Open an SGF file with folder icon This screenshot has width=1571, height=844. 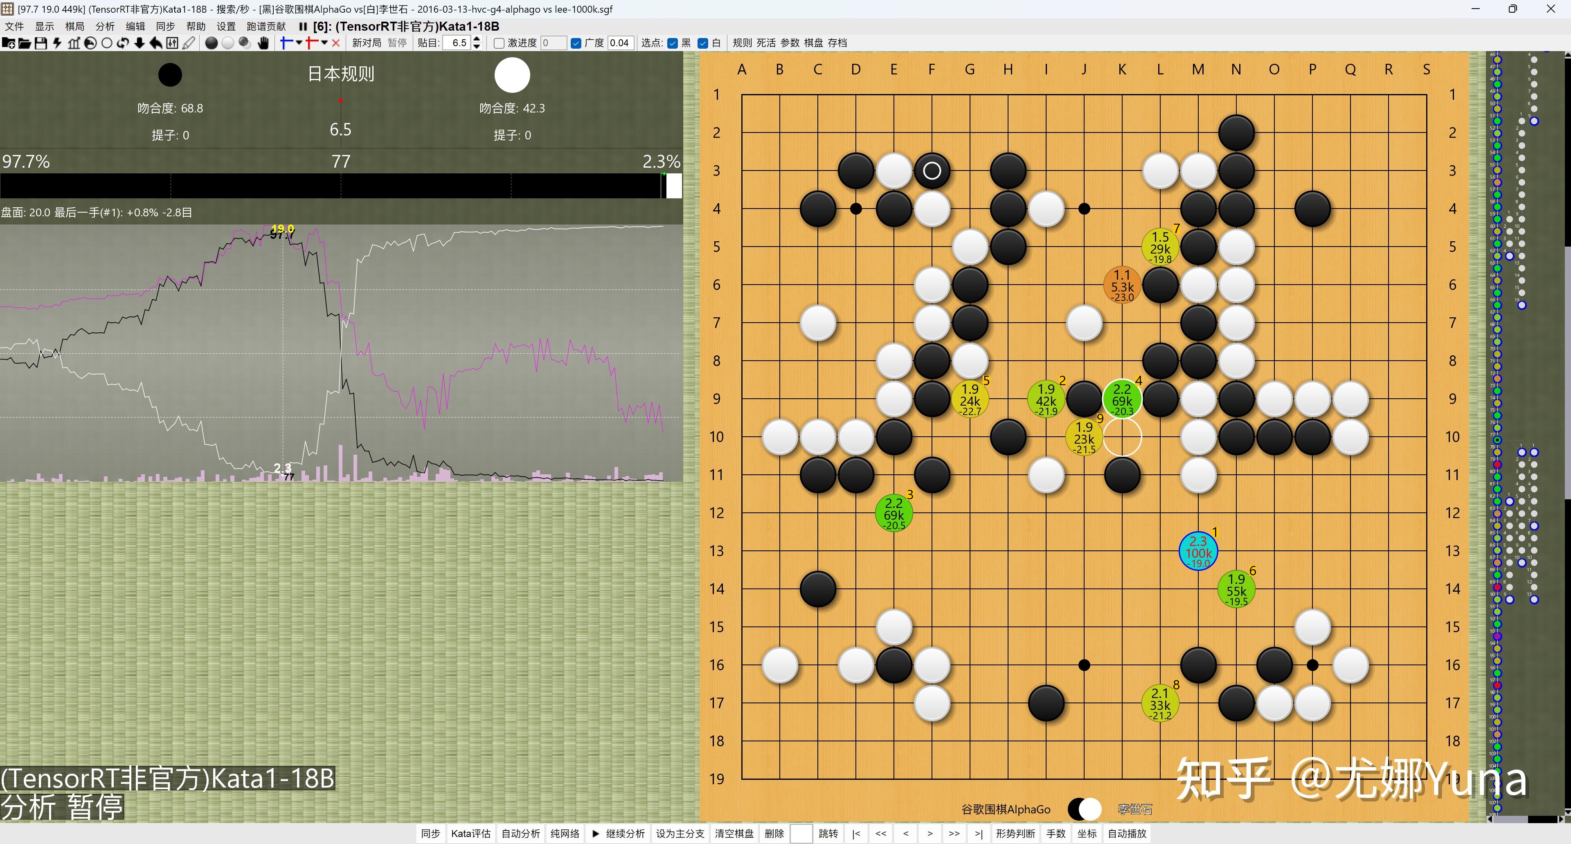25,43
